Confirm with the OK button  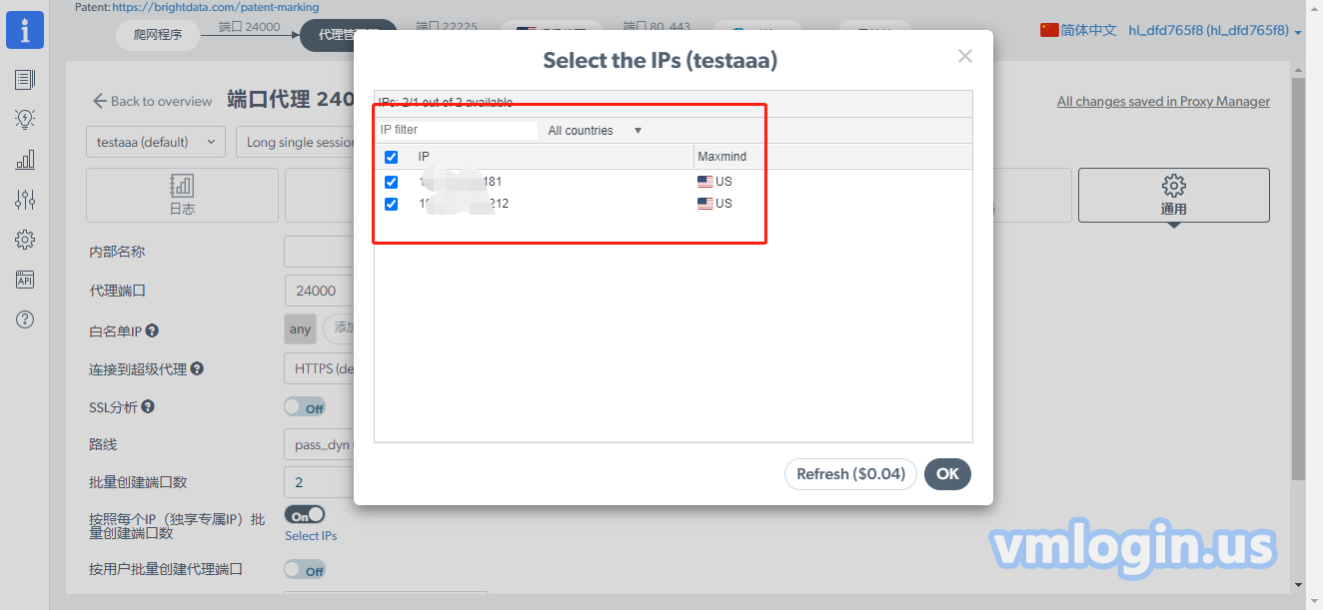tap(947, 474)
